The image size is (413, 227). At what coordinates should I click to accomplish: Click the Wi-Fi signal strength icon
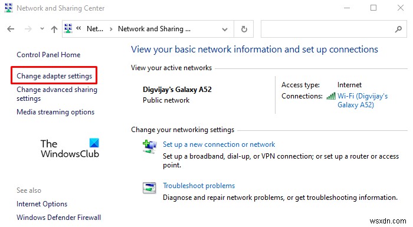click(x=331, y=96)
